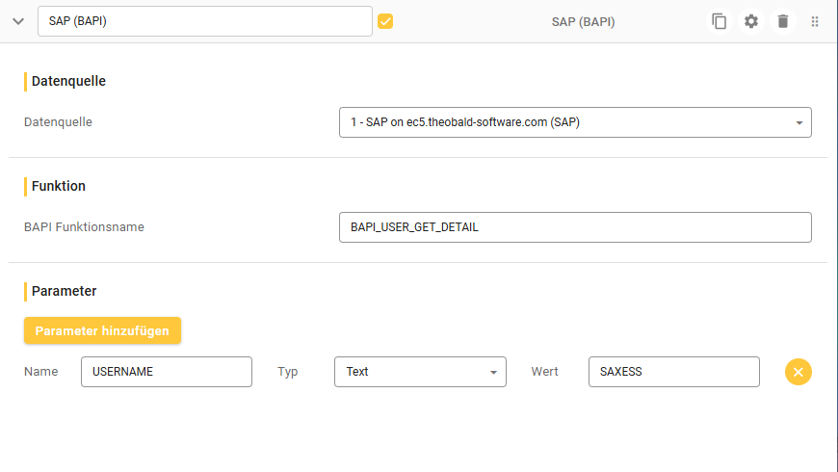
Task: Open the Datenquelle SAP connection dropdown
Action: [575, 122]
